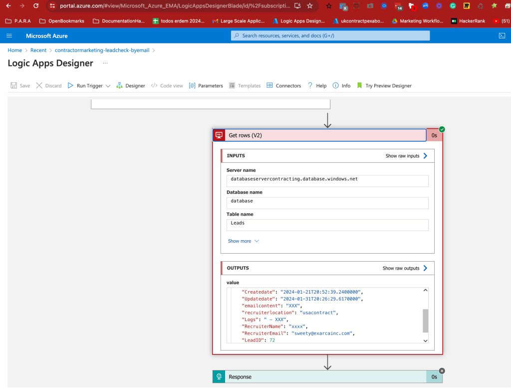This screenshot has width=511, height=390.
Task: Open Cloud Shell icon in Azure header
Action: coord(502,36)
